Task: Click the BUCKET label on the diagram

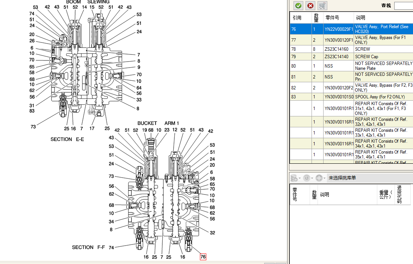Action: (147, 123)
